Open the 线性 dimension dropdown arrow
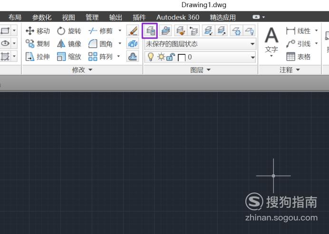 [316, 31]
